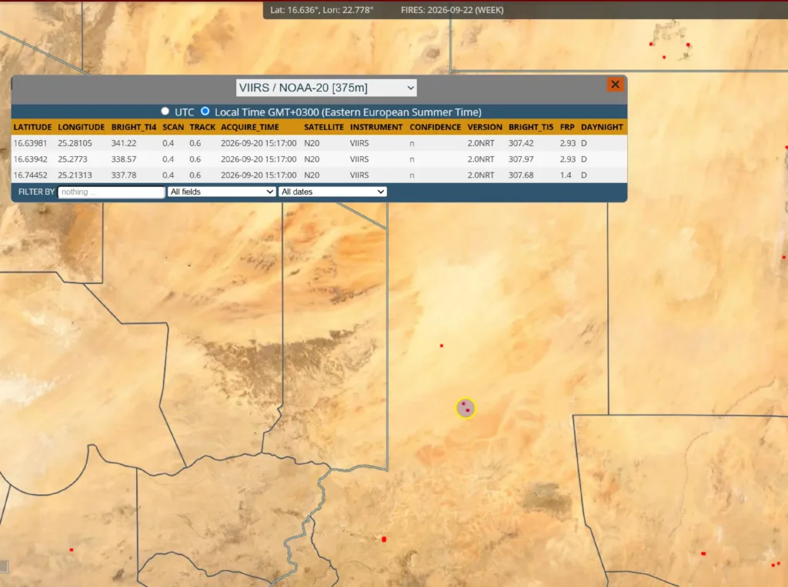The height and width of the screenshot is (587, 788).
Task: Click the CONFIDENCE column header
Action: pyautogui.click(x=436, y=127)
